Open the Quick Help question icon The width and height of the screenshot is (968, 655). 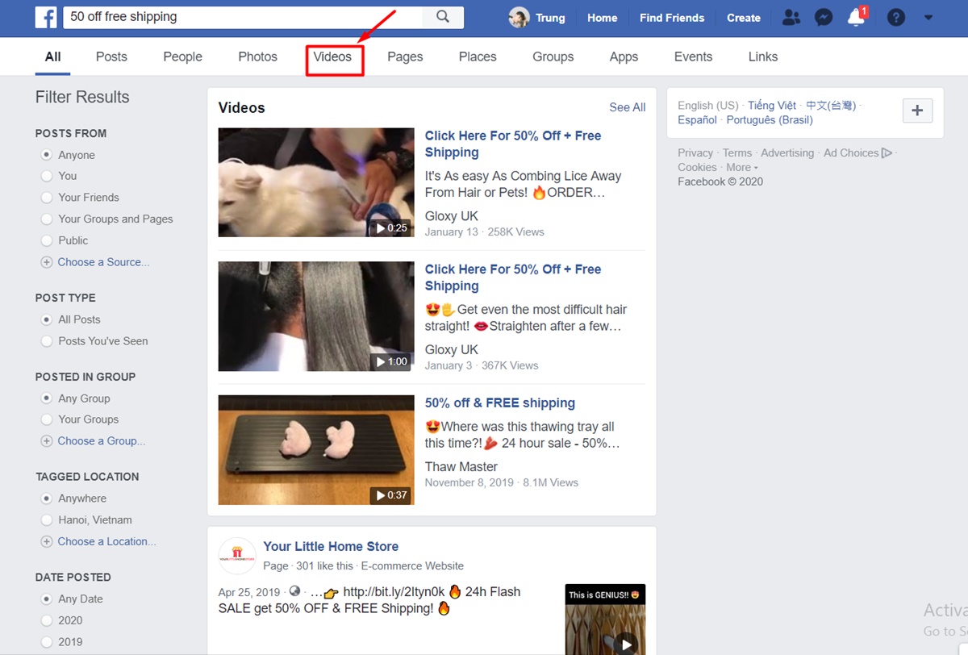895,18
